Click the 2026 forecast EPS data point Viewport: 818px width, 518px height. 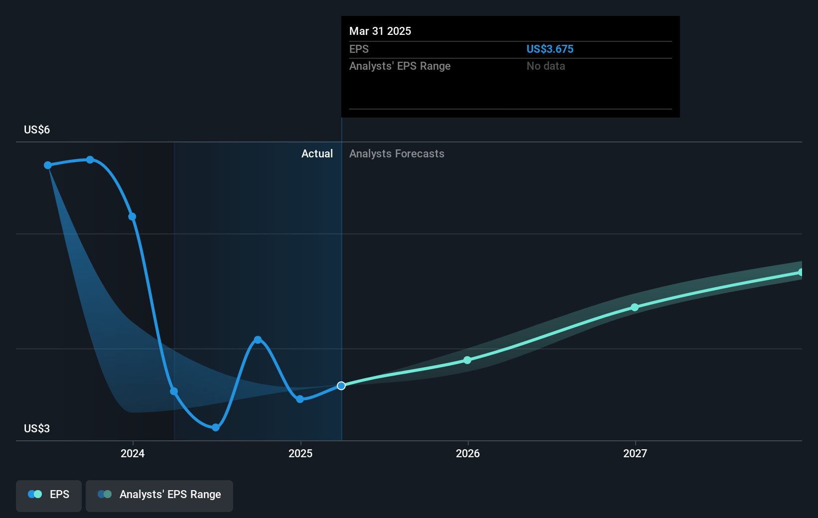[467, 360]
